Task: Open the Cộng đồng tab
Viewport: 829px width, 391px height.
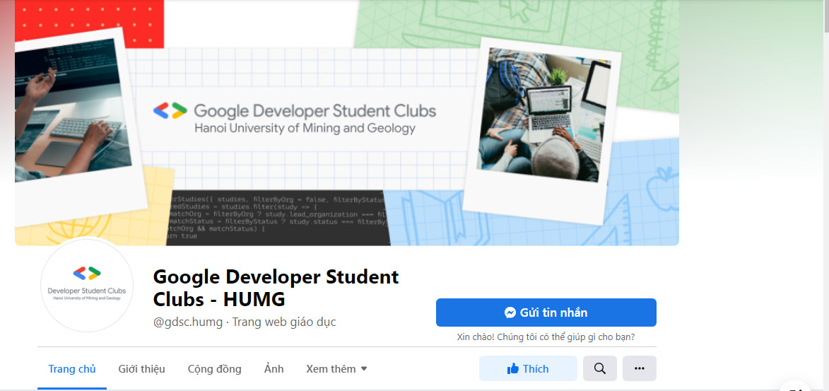Action: 215,369
